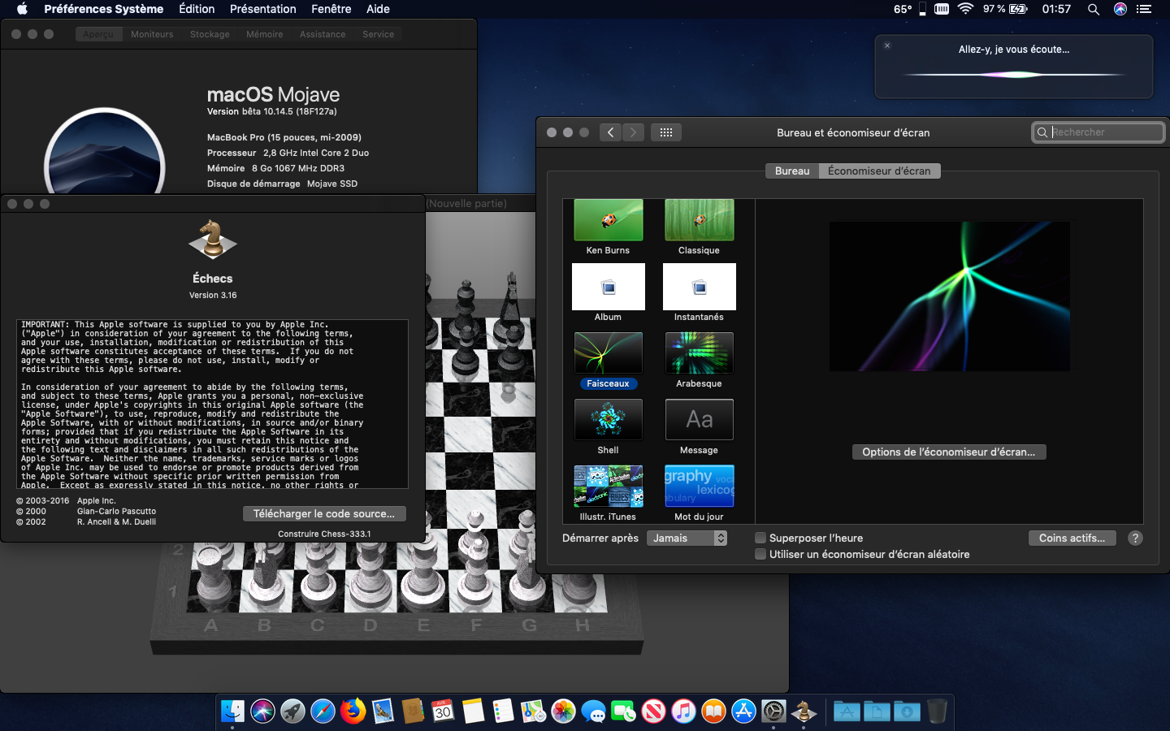Expand the Démarrer après dropdown
The height and width of the screenshot is (731, 1170).
click(687, 538)
